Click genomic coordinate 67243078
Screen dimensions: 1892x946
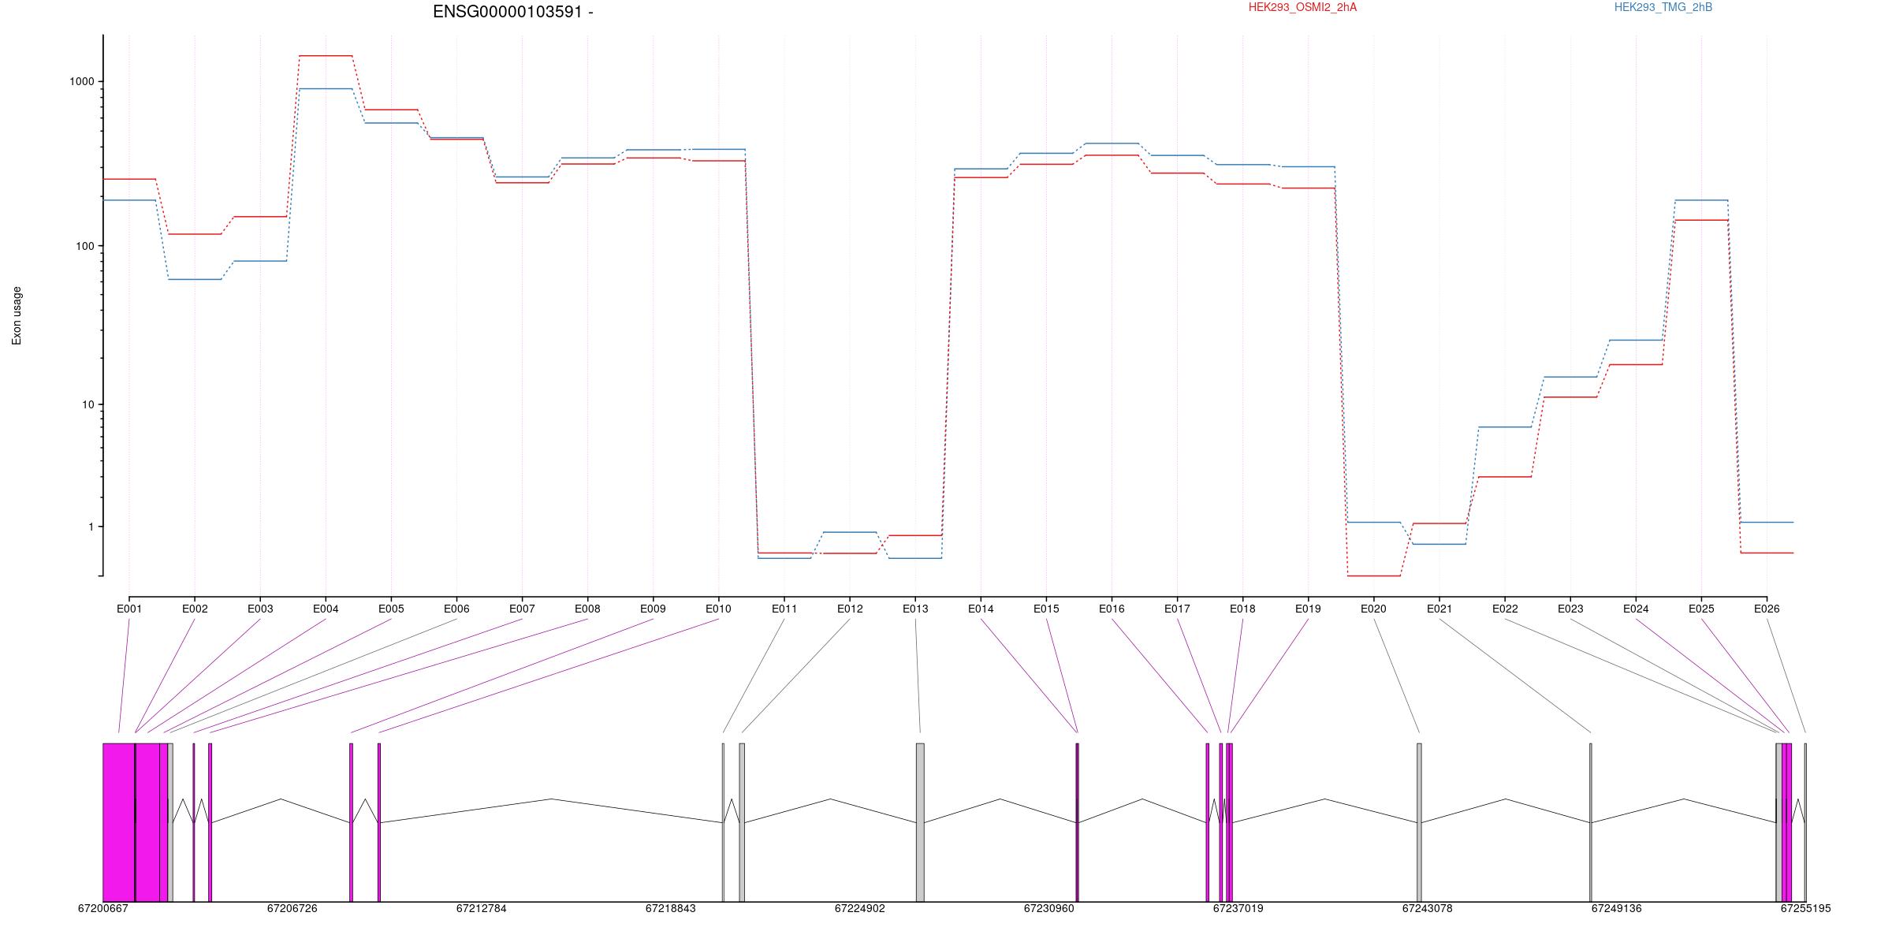point(1428,908)
